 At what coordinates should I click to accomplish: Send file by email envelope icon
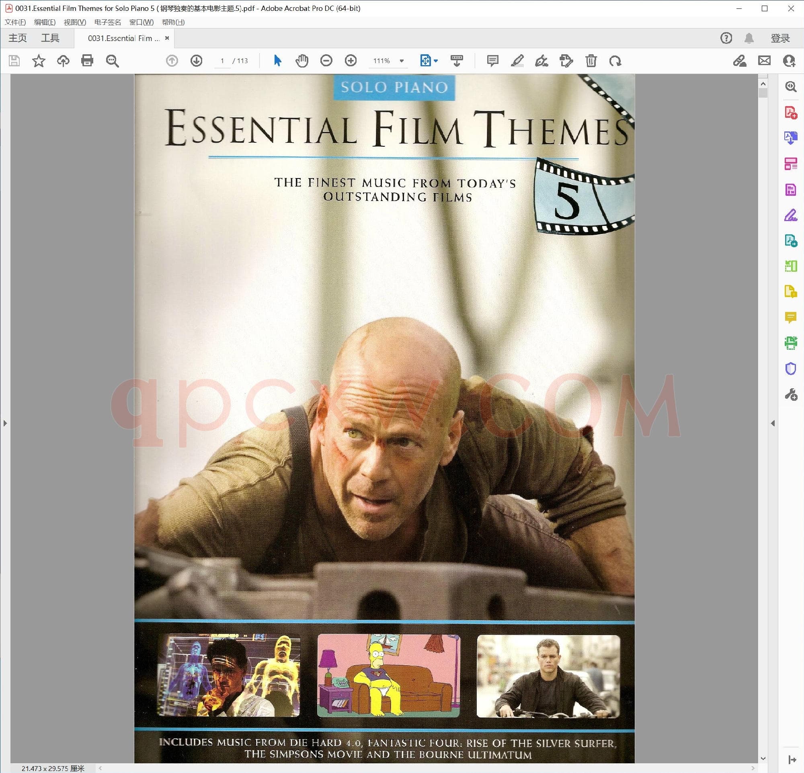coord(764,61)
